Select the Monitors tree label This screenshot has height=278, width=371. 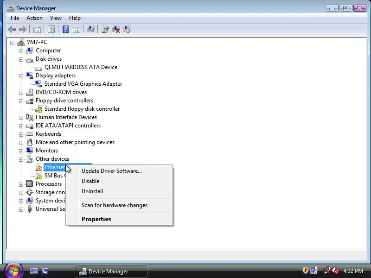point(47,151)
